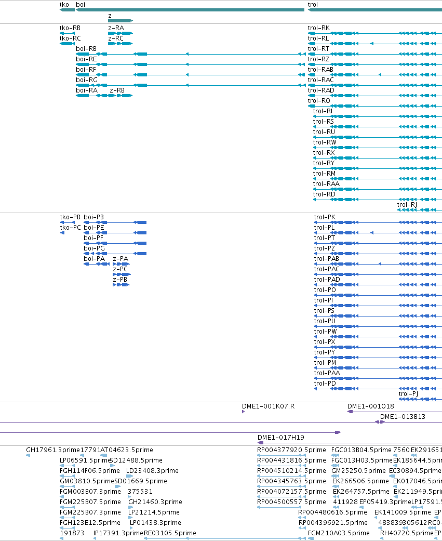Select the trol-RAD transcript
Image resolution: width=442 pixels, height=541 pixels.
[321, 90]
